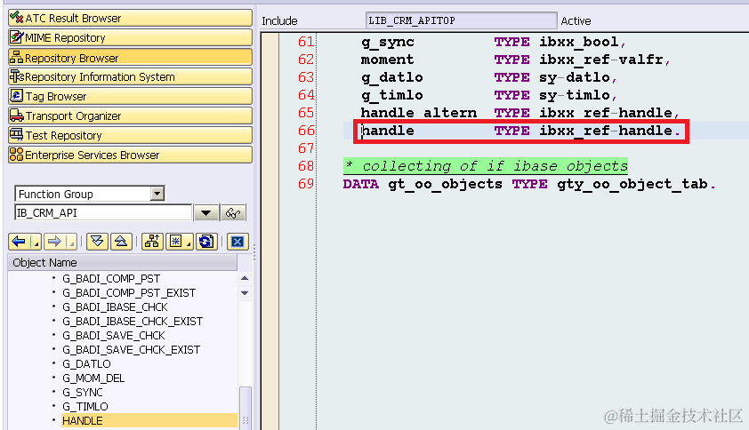Viewport: 749px width, 430px height.
Task: Click the blue back arrow icon
Action: pyautogui.click(x=19, y=242)
